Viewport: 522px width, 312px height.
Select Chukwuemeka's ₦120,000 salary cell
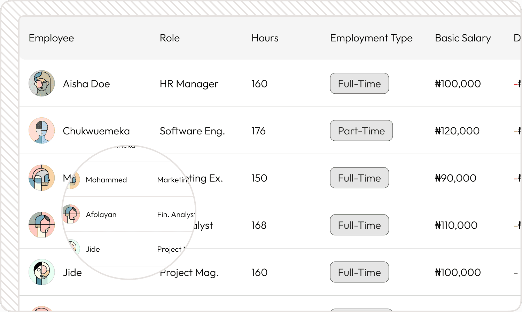click(x=457, y=131)
